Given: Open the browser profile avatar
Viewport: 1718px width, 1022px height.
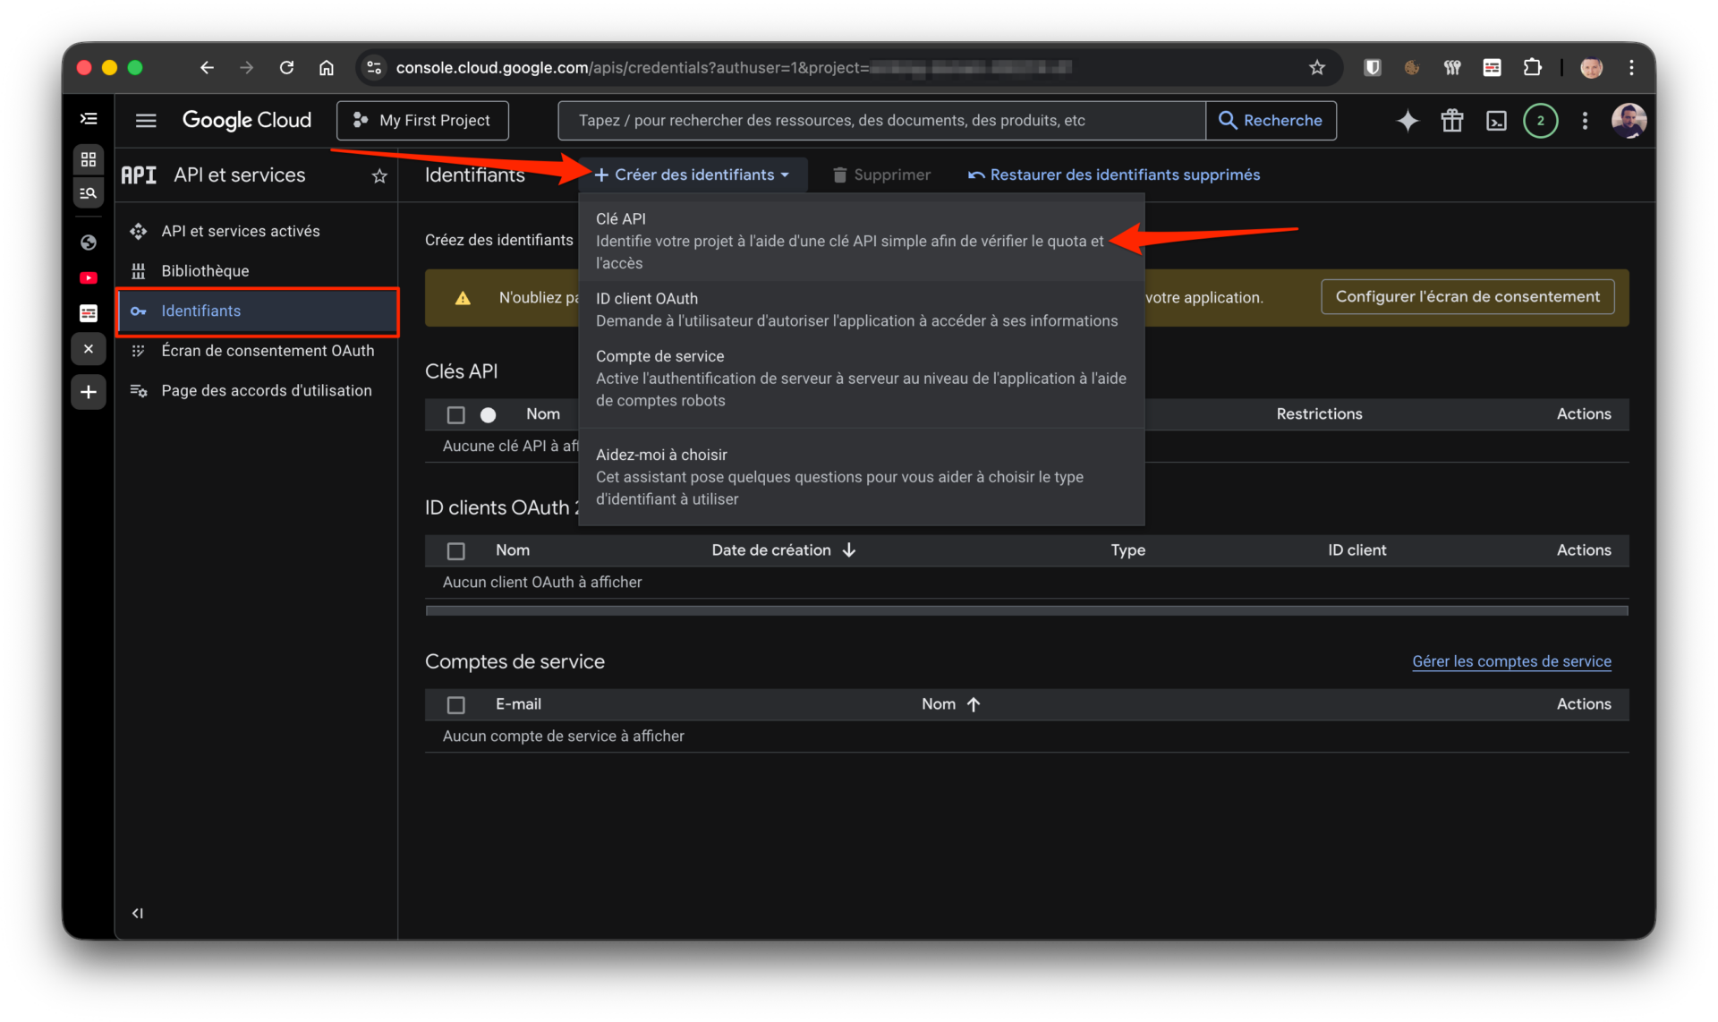Looking at the screenshot, I should (1591, 67).
